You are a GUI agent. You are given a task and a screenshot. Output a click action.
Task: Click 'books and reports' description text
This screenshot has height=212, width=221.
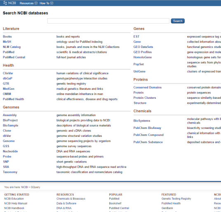(x=68, y=37)
